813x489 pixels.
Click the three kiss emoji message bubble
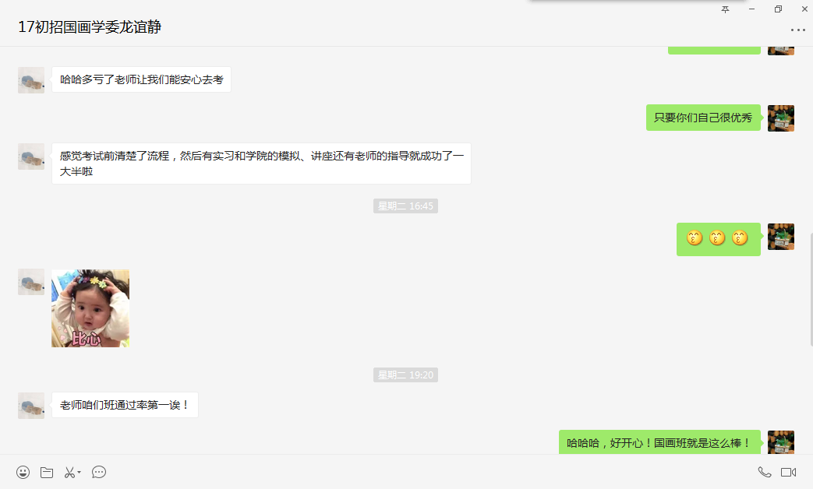(718, 238)
